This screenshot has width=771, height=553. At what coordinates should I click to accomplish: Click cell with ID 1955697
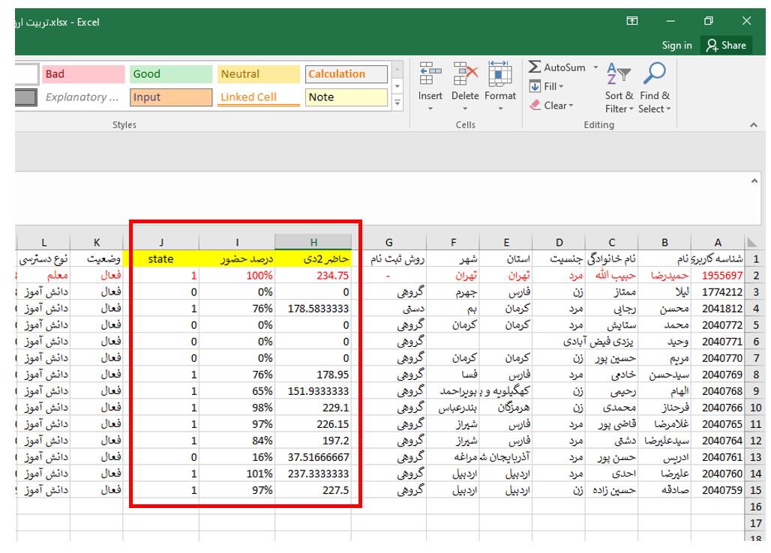[x=718, y=276]
